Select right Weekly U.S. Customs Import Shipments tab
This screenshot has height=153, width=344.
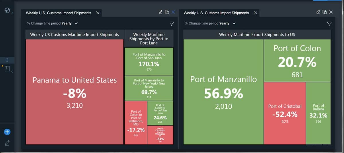click(x=216, y=13)
